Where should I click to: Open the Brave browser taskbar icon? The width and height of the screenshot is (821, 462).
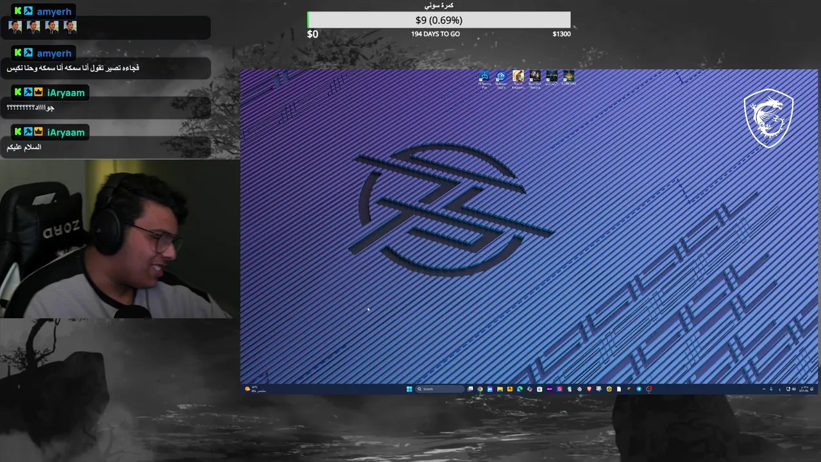[x=589, y=389]
